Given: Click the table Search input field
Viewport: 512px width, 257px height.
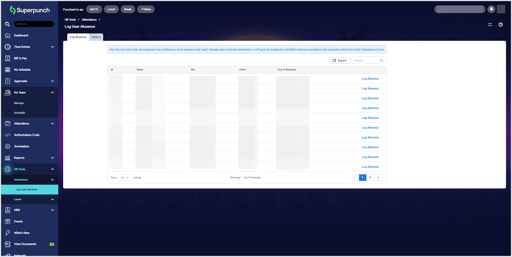Looking at the screenshot, I should pos(366,60).
